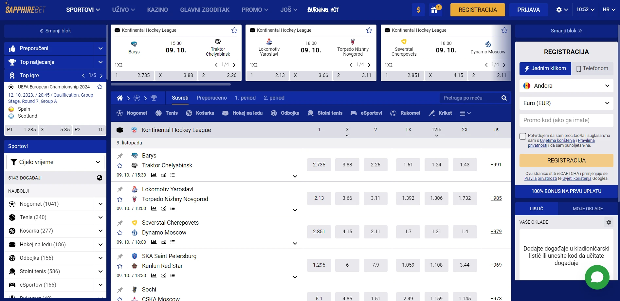Image resolution: width=620 pixels, height=301 pixels.
Task: Pin the Barys vs Traktor match
Action: click(x=120, y=156)
